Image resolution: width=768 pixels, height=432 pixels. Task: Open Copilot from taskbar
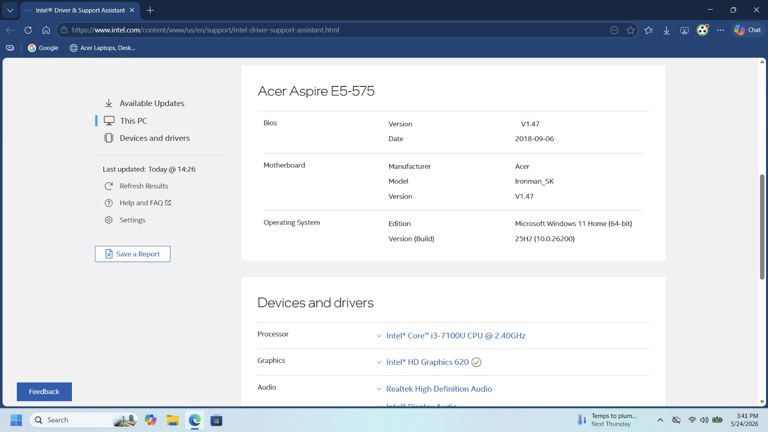tap(151, 420)
